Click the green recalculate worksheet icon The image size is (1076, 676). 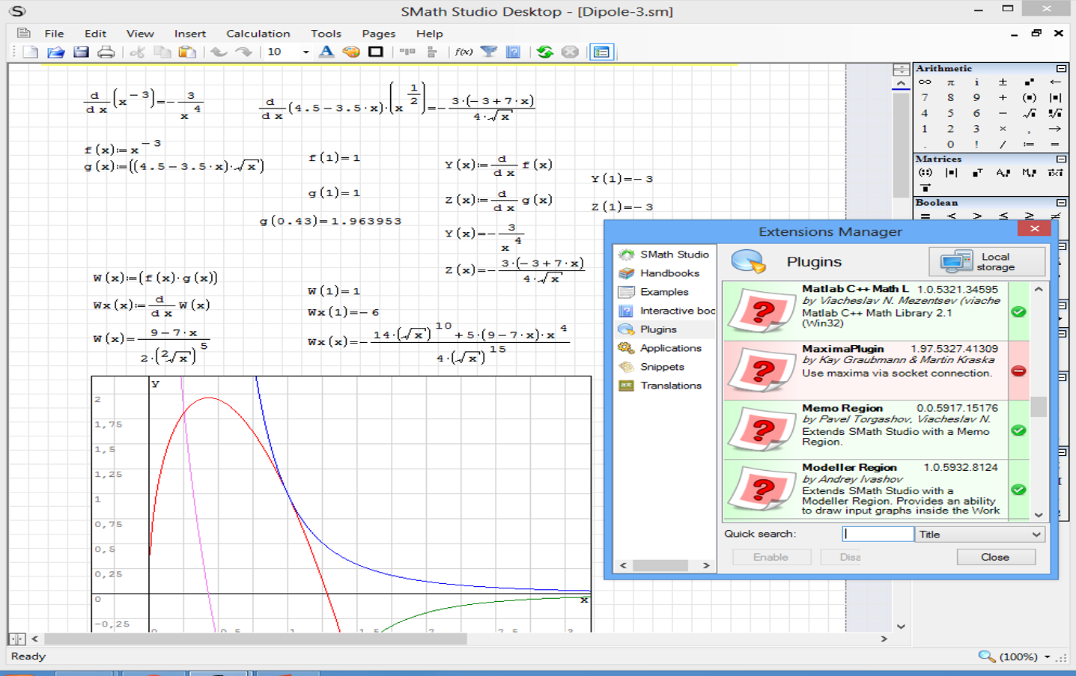[544, 52]
